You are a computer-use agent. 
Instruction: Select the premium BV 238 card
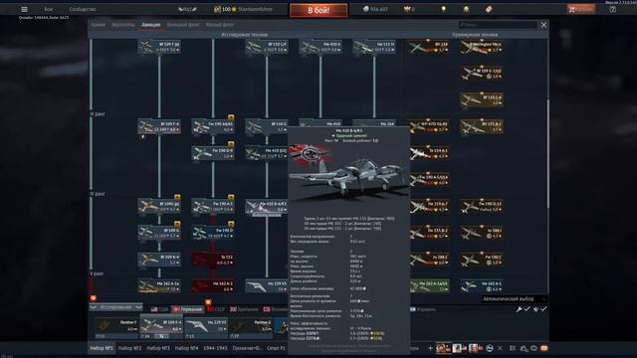click(428, 47)
